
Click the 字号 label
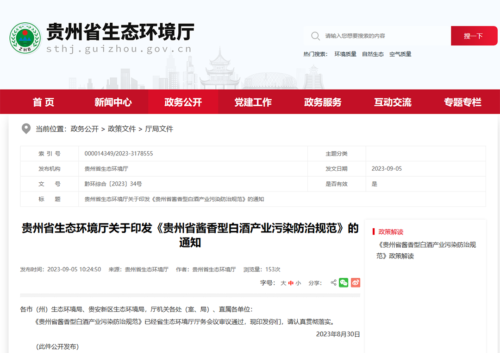(x=267, y=283)
